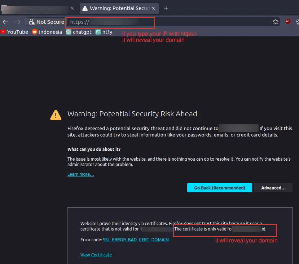Open a new tab with the plus button
299x264 pixels.
[166, 8]
